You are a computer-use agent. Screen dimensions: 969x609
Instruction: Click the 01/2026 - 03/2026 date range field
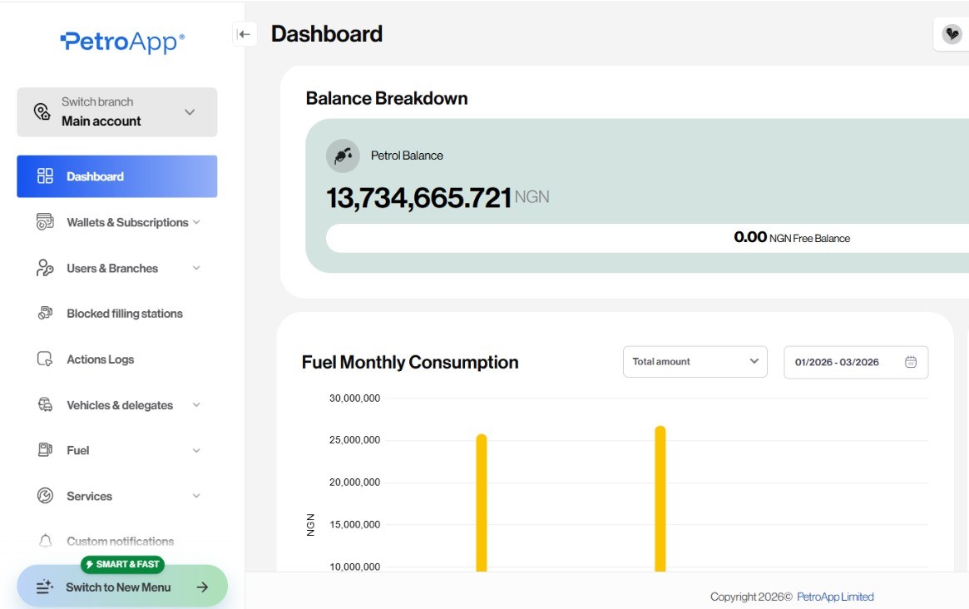click(855, 362)
